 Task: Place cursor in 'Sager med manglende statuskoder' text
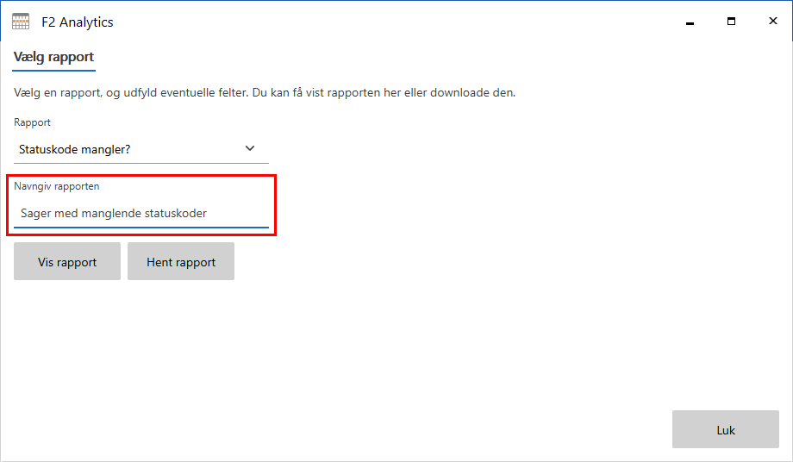click(x=113, y=213)
